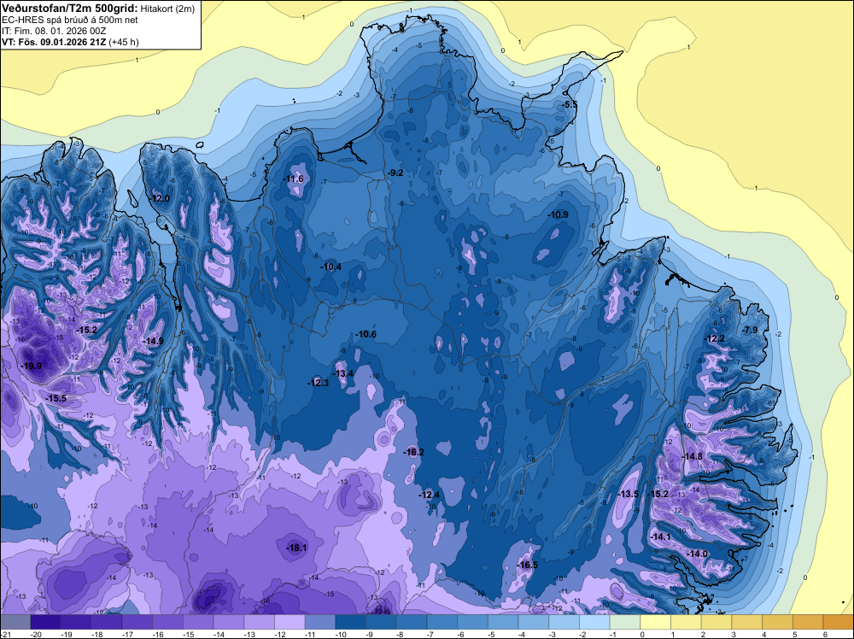Screen dimensions: 854x639
Task: Click the -14.1 temperature value
Action: 661,536
